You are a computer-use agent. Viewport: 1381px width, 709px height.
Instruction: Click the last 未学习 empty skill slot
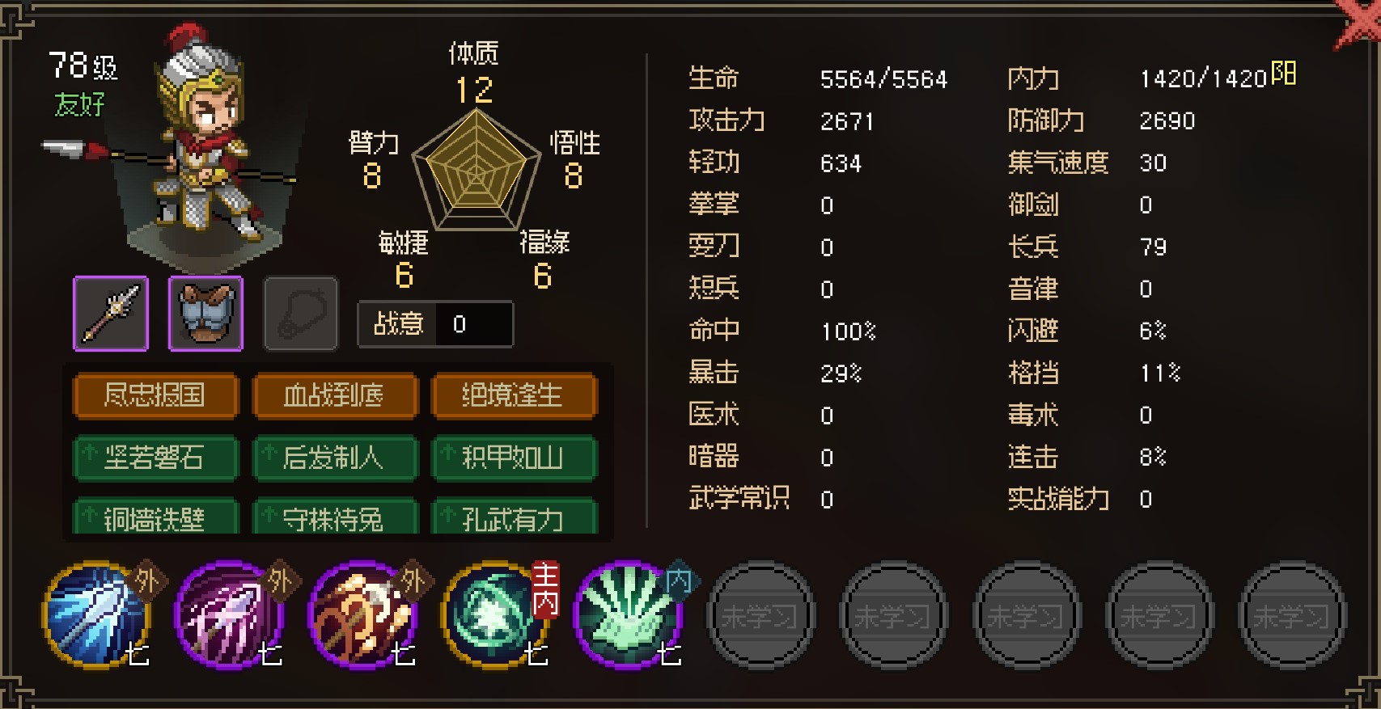[1293, 616]
